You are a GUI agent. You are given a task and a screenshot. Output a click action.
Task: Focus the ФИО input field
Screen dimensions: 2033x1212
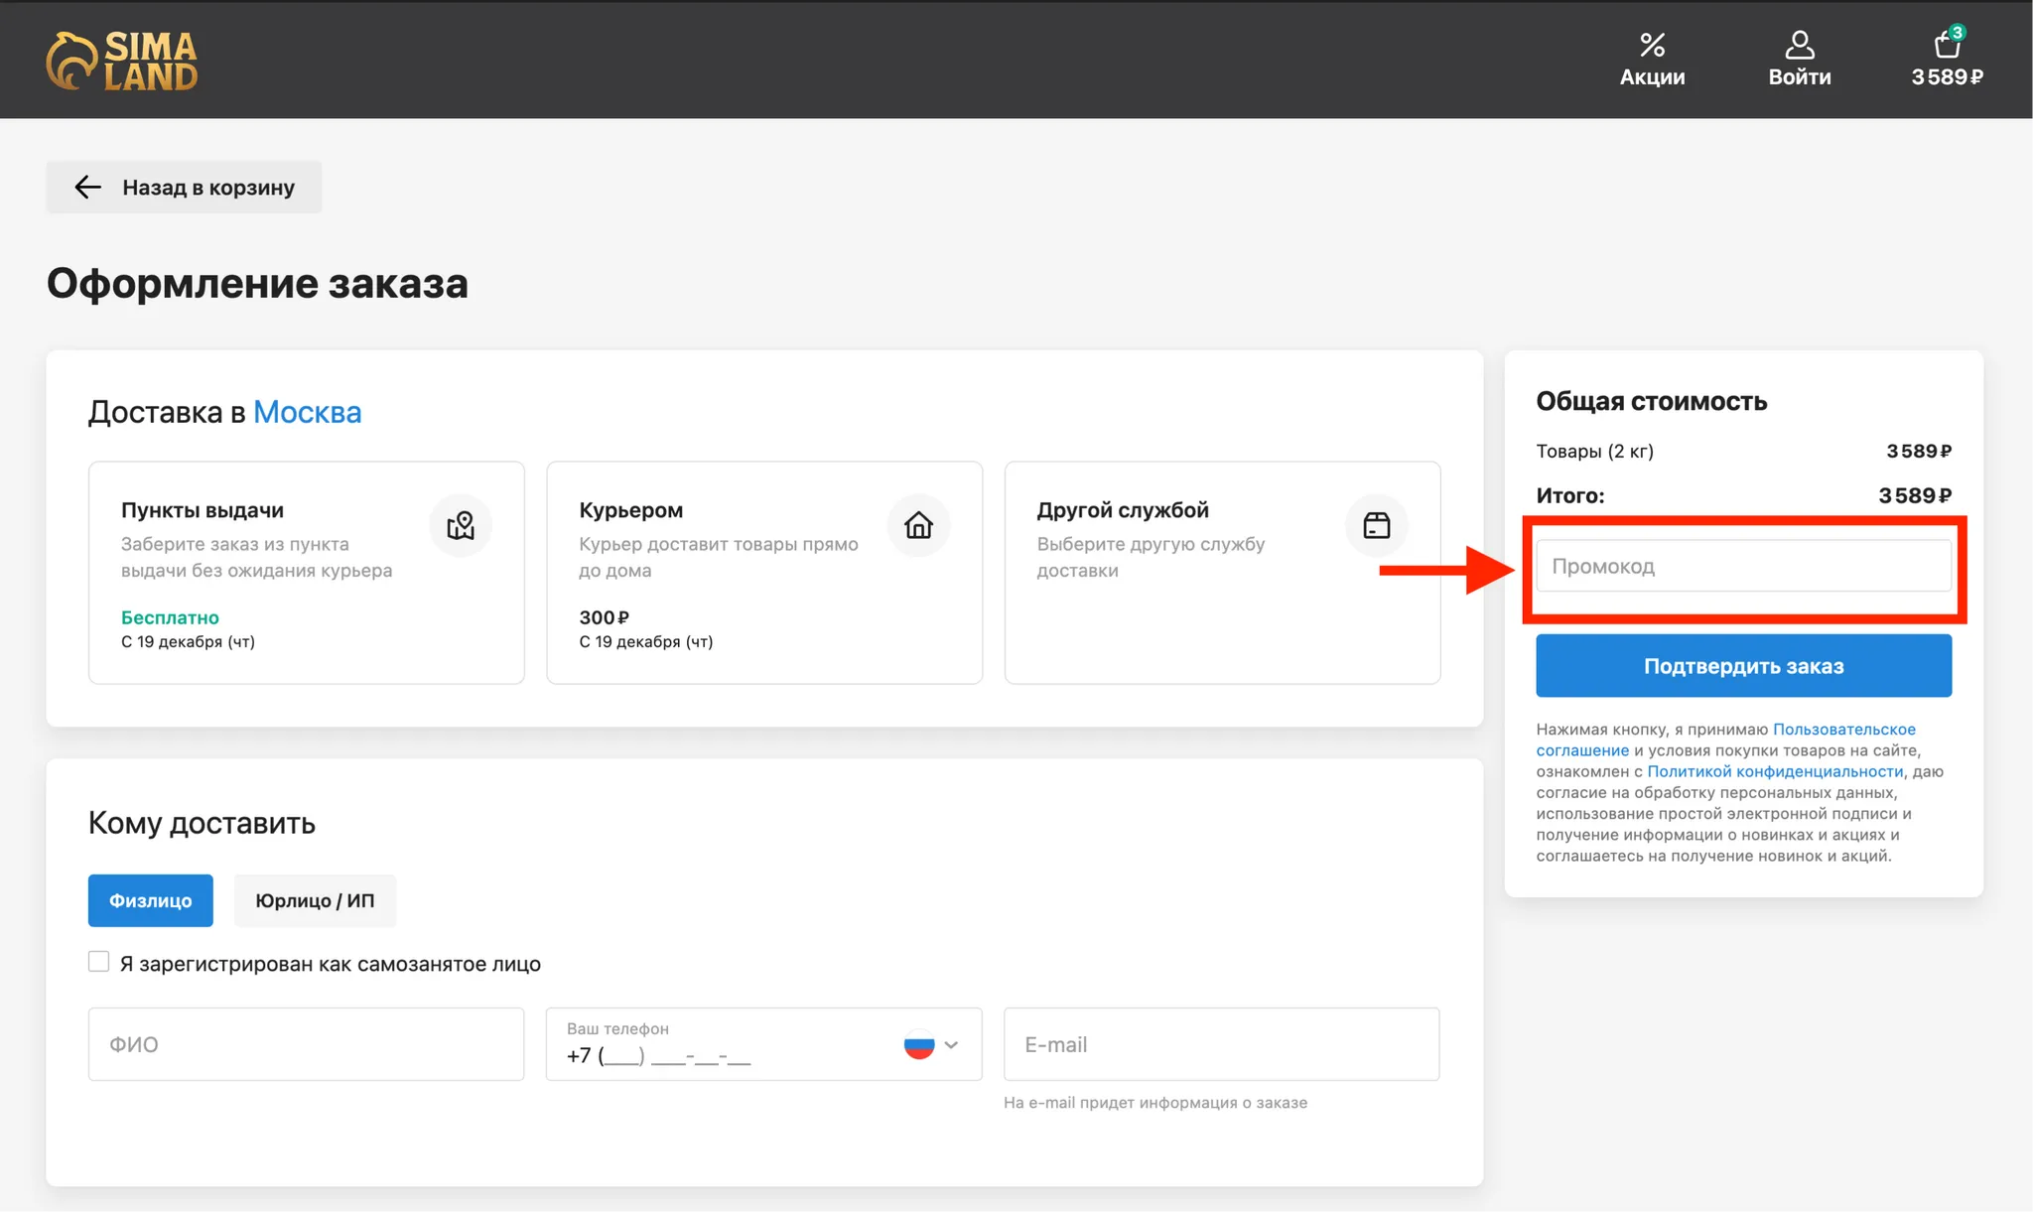(306, 1044)
